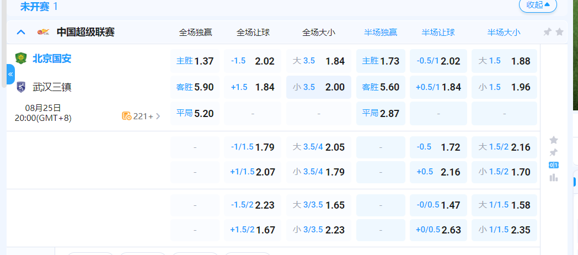The image size is (578, 255).
Task: Pin the match using the side pin icon
Action: coord(554,152)
